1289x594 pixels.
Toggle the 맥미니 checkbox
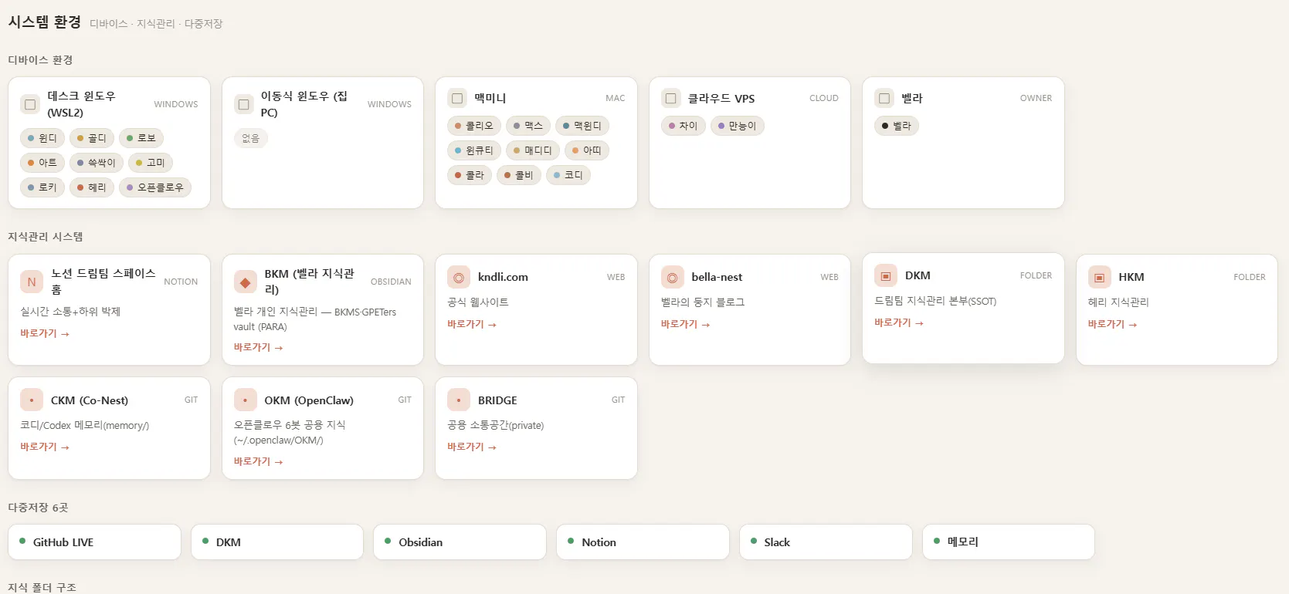pyautogui.click(x=457, y=98)
